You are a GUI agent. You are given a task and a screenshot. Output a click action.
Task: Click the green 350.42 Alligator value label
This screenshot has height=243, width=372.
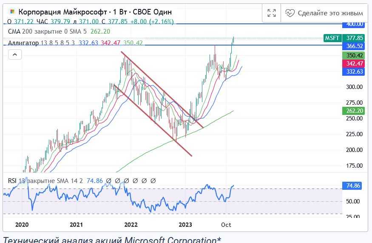pyautogui.click(x=355, y=55)
